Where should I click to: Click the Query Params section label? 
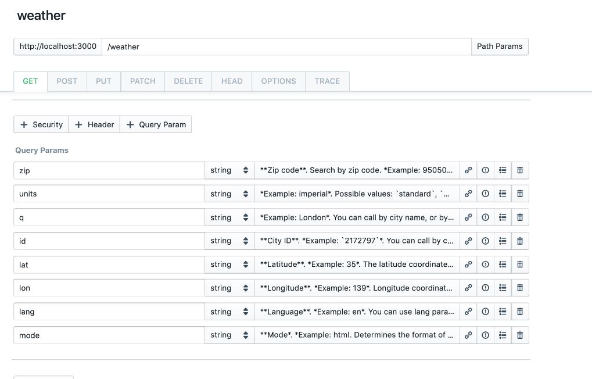(x=41, y=151)
